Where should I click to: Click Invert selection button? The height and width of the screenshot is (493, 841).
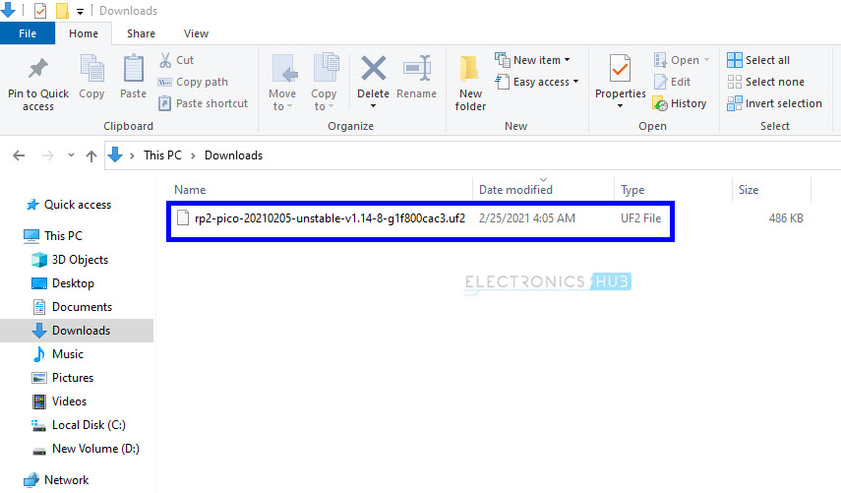point(774,103)
